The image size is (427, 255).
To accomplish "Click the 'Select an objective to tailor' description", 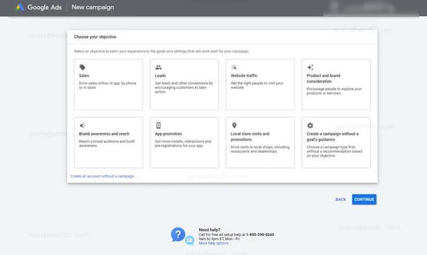I will pos(161,51).
